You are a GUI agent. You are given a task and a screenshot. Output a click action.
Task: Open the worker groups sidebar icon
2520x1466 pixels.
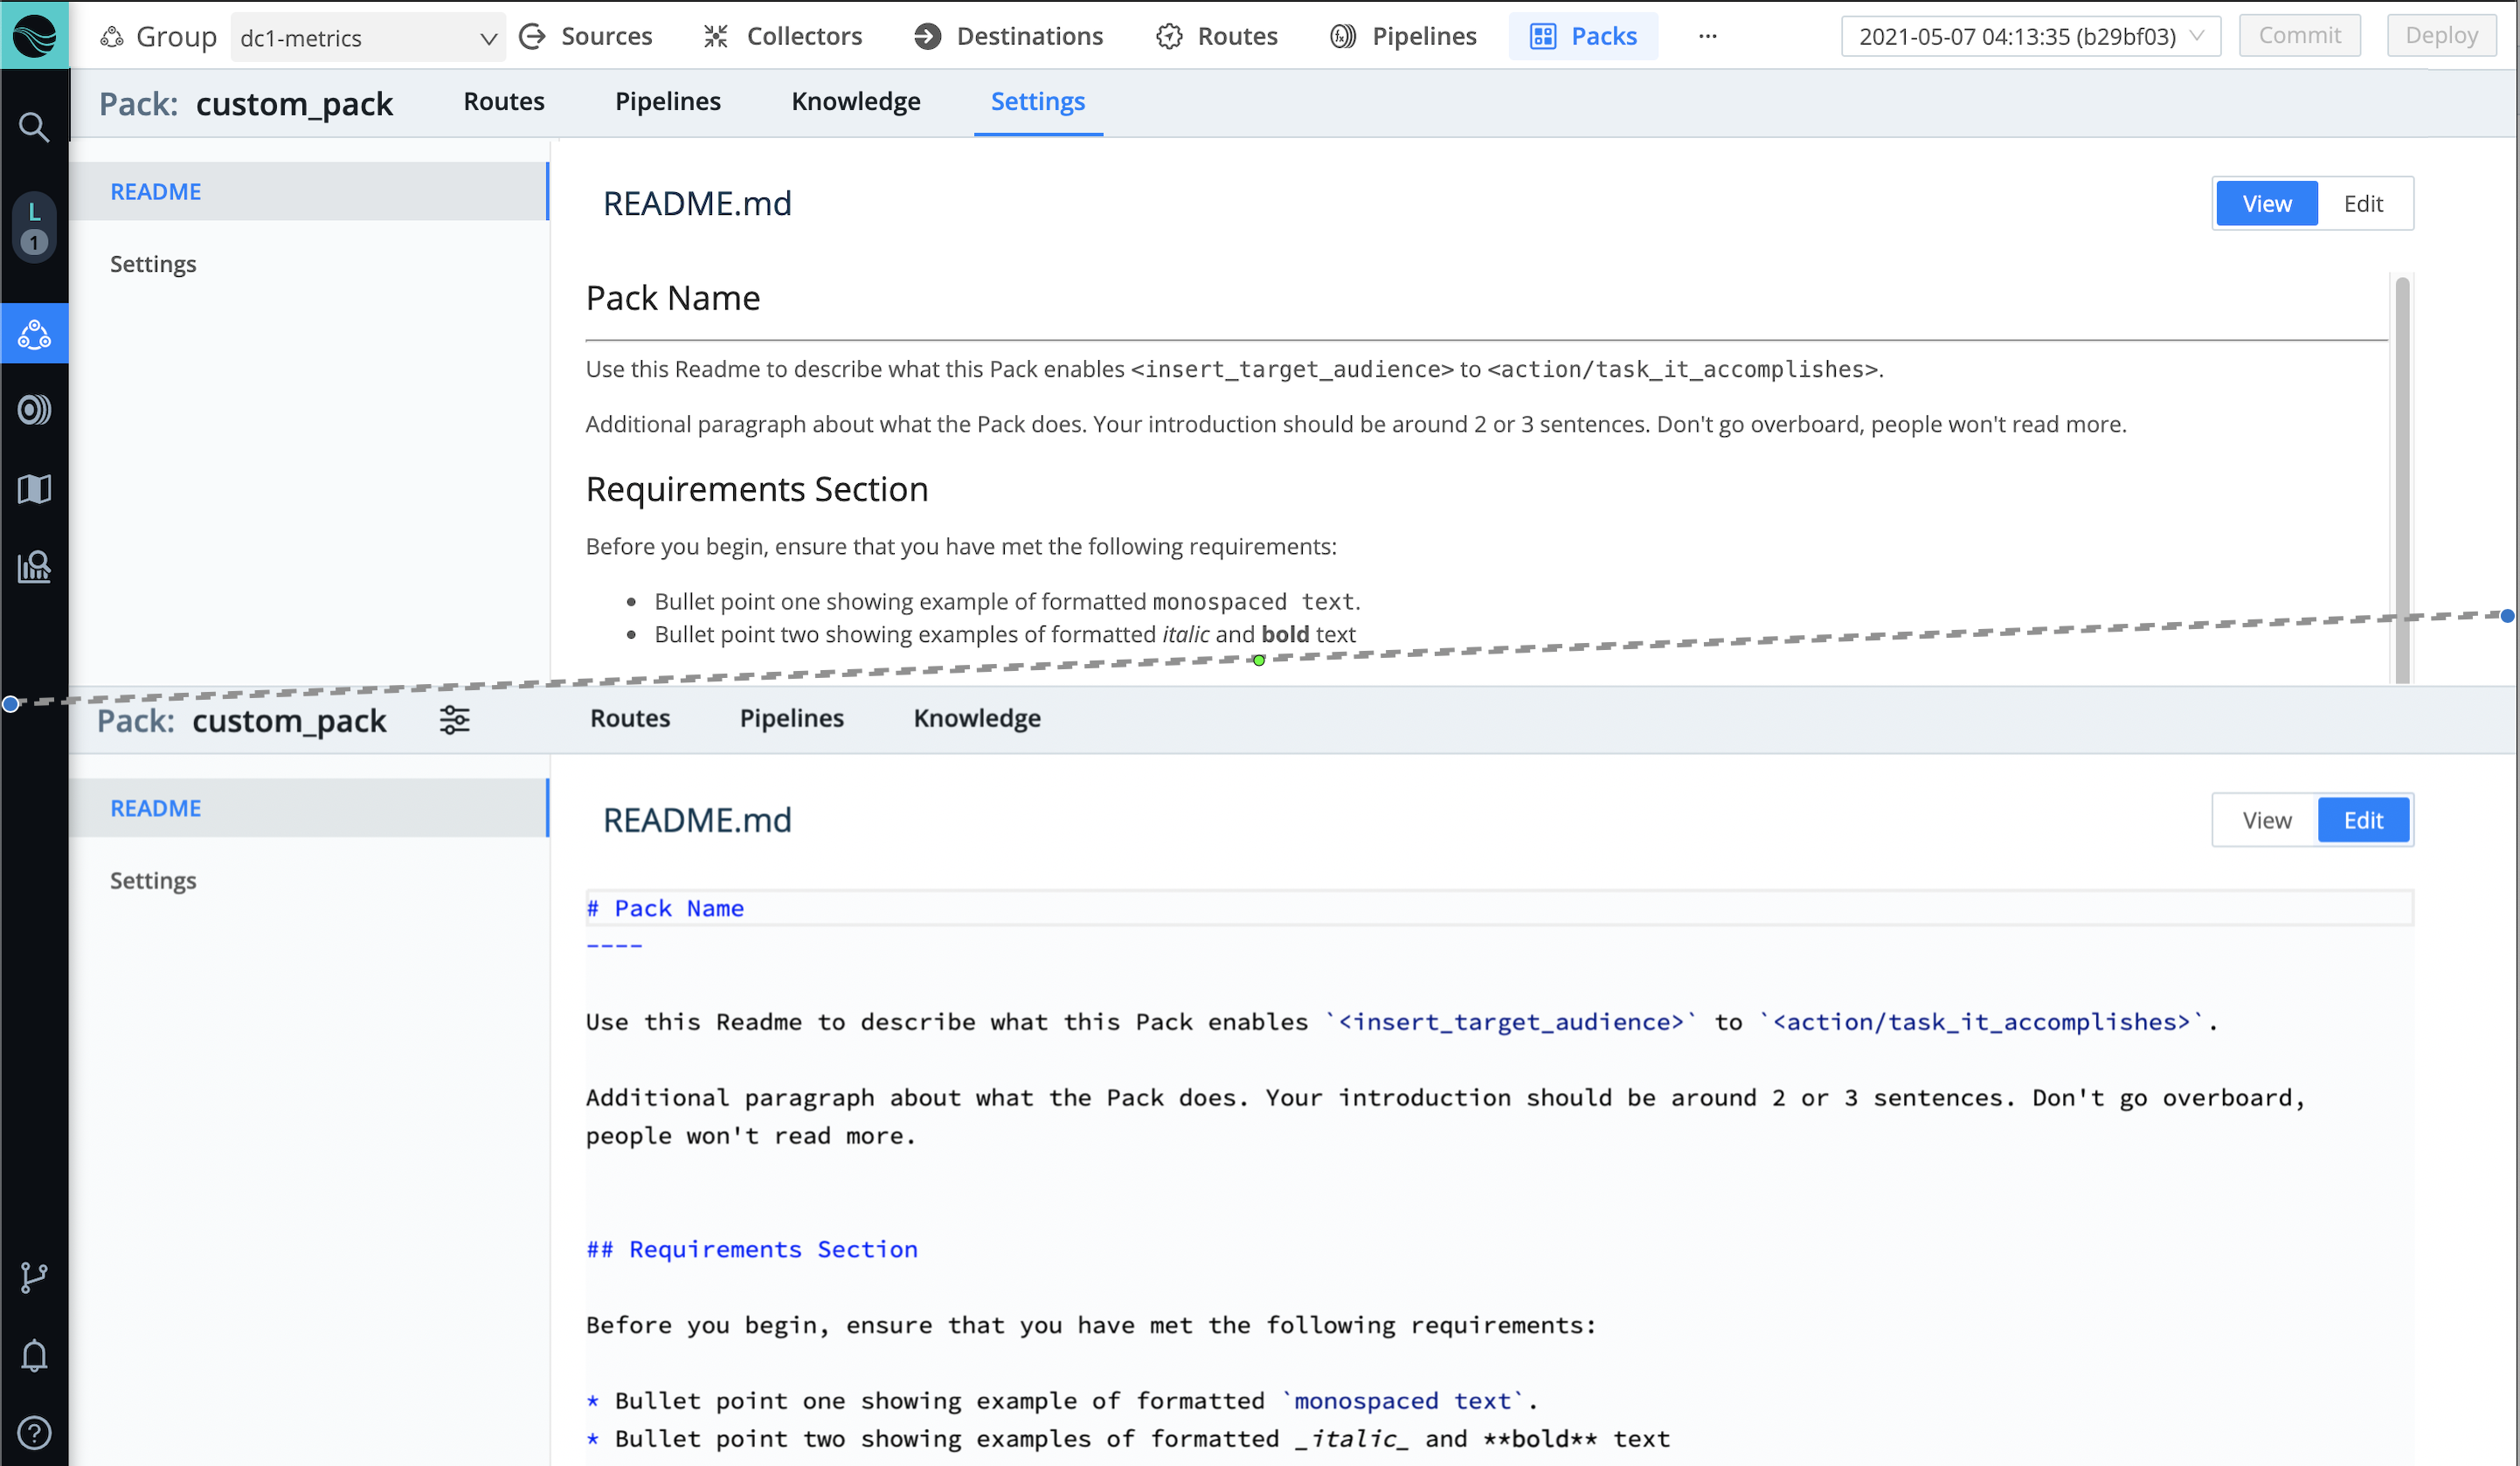(34, 334)
